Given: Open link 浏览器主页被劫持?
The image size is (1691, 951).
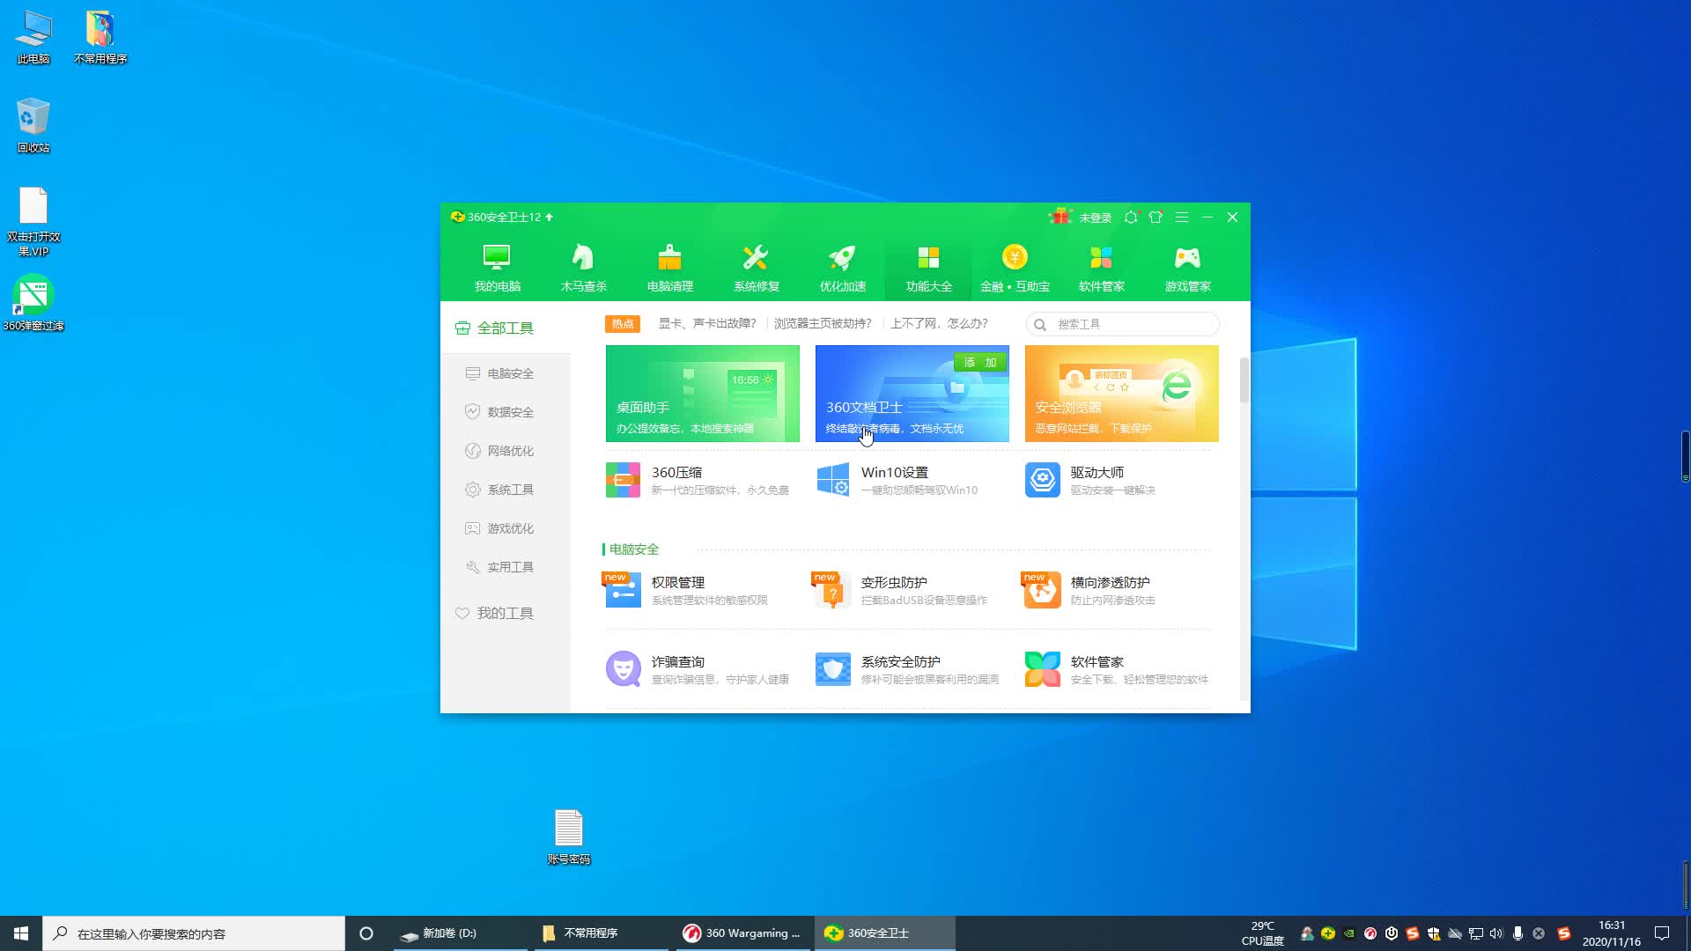Looking at the screenshot, I should (x=823, y=323).
